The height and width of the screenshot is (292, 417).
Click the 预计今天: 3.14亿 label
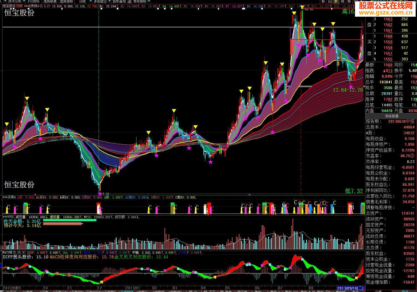tap(22, 226)
